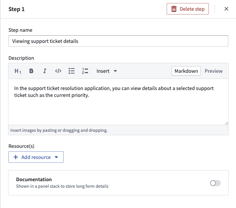Toggle italic formatting in description

coord(45,71)
